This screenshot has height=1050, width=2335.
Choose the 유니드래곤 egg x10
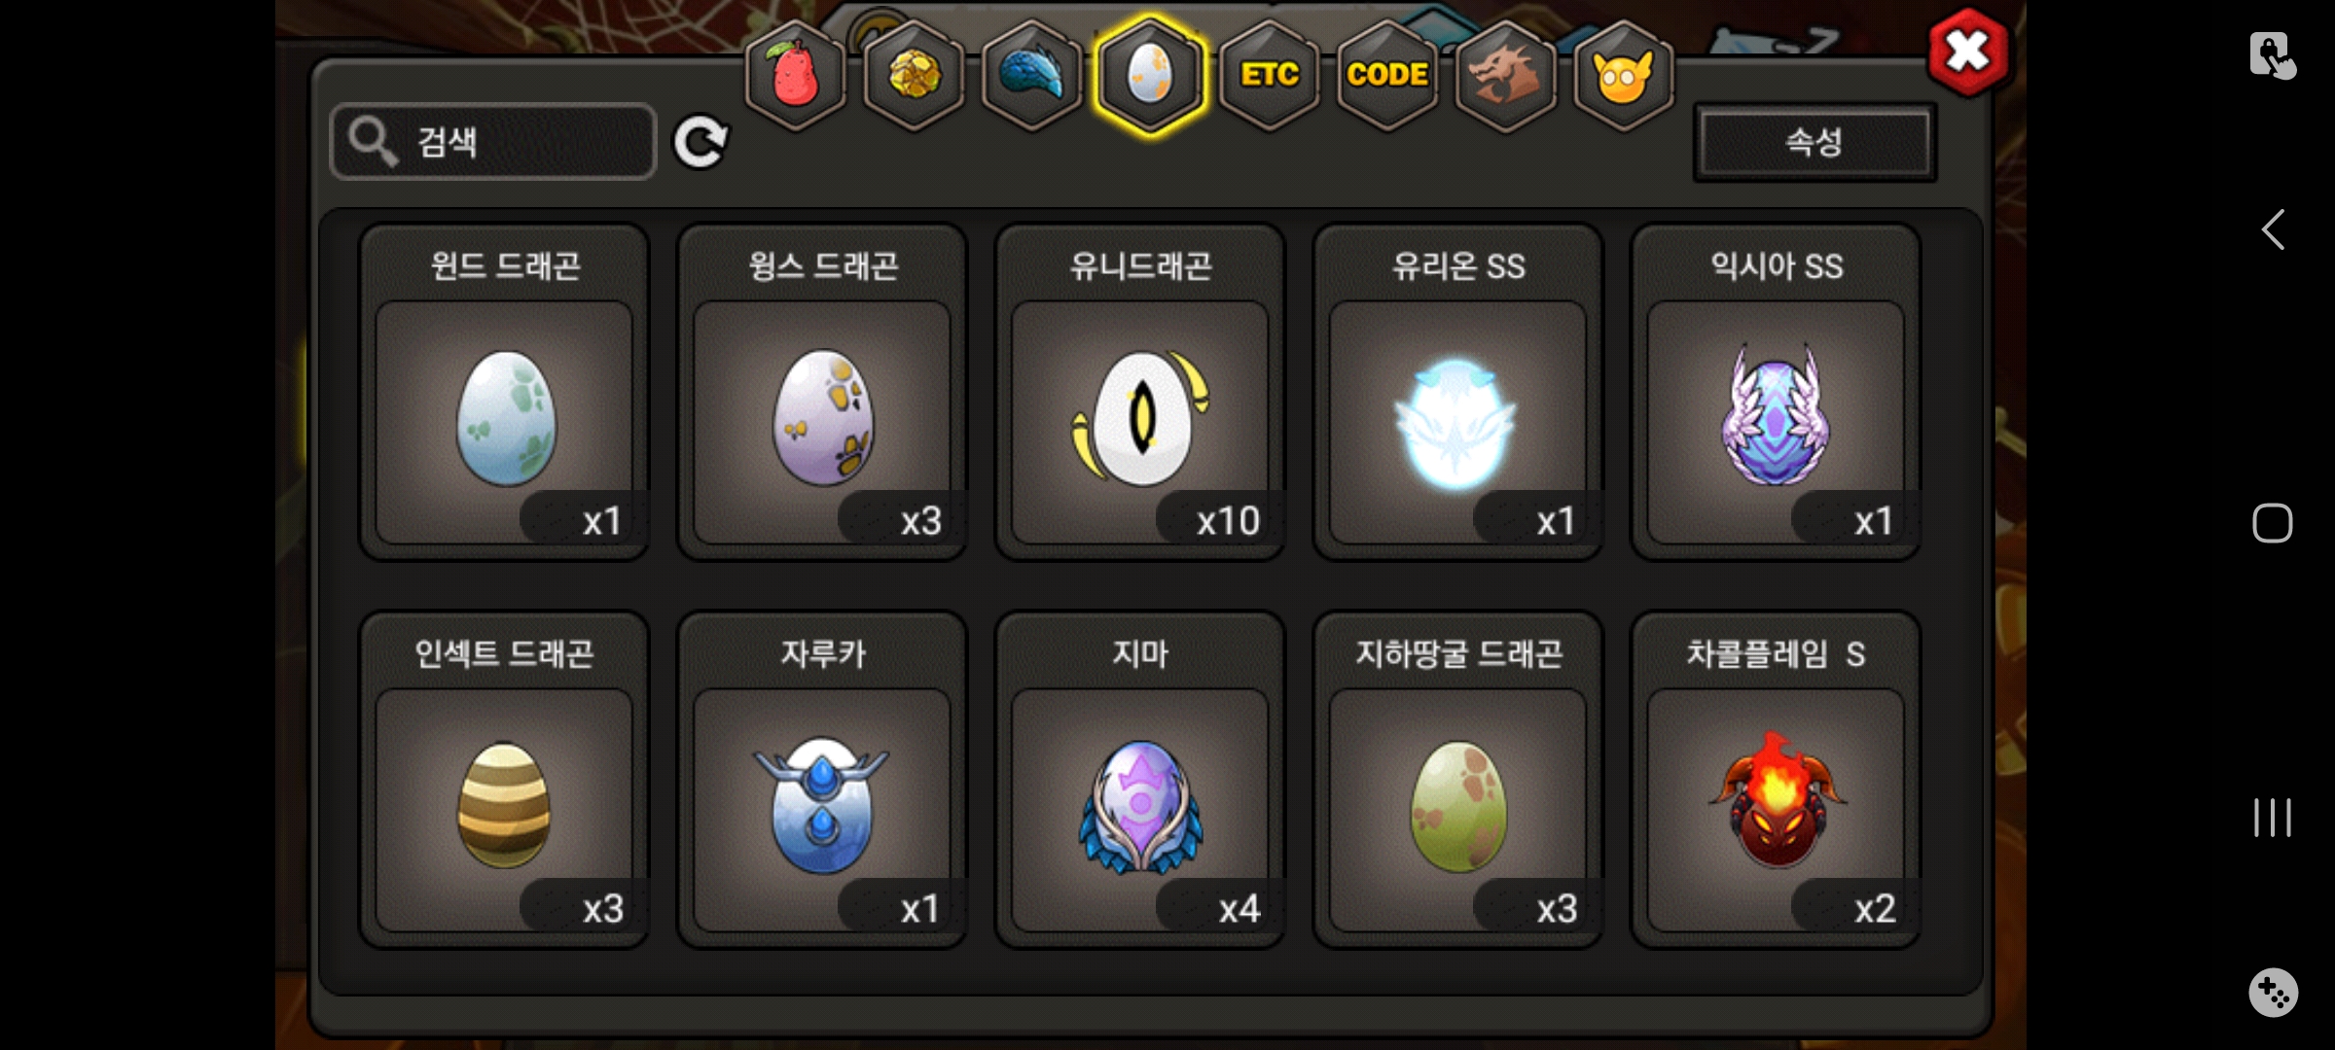coord(1140,393)
